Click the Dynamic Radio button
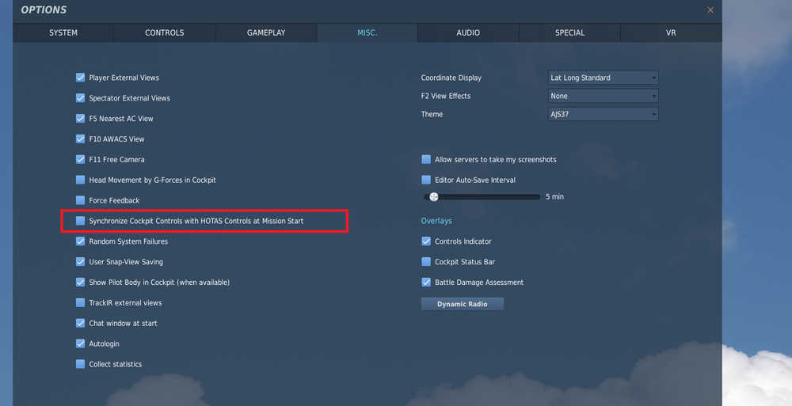The image size is (792, 406). click(463, 304)
